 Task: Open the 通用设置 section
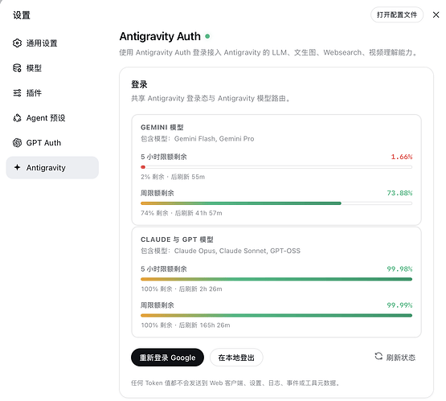tap(52, 43)
